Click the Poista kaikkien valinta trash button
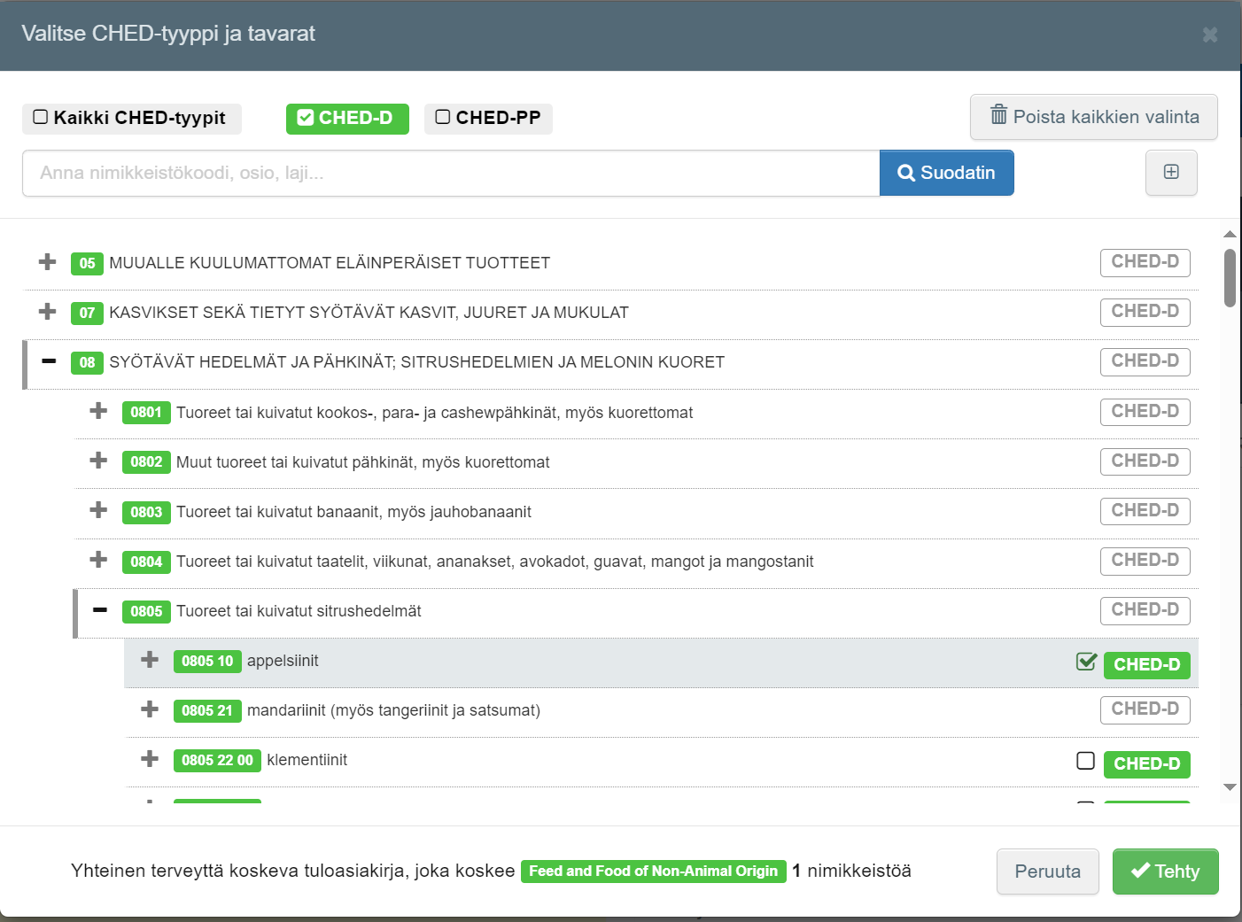Viewport: 1242px width, 922px height. [1093, 117]
